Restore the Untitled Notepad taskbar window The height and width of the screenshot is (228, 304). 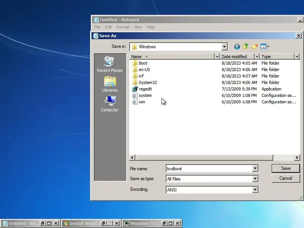(43, 223)
